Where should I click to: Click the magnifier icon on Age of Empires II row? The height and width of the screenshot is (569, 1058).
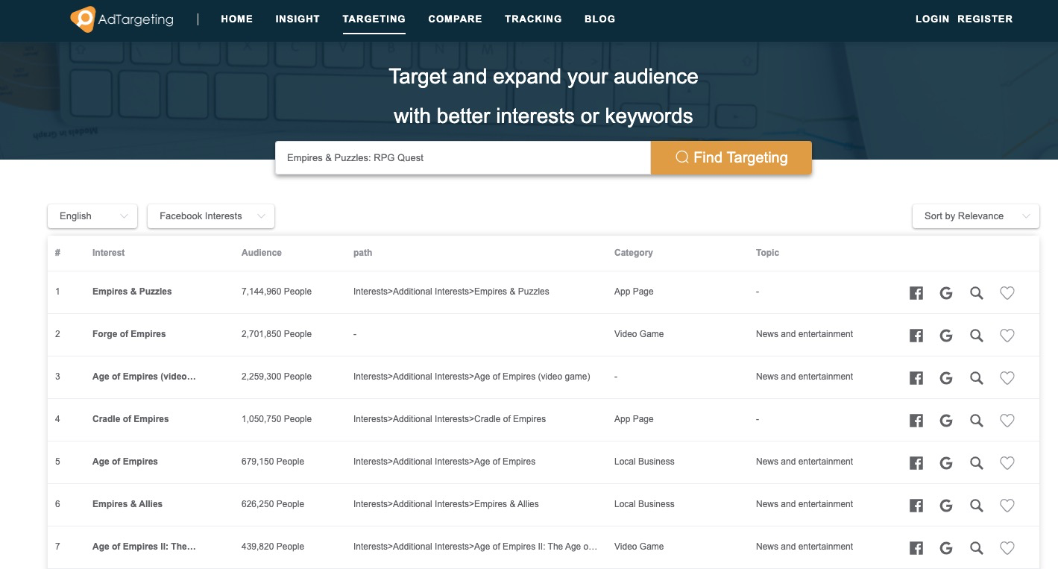(977, 547)
